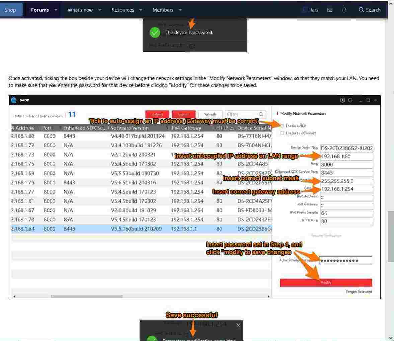The height and width of the screenshot is (341, 394).
Task: Go to the Shop tab
Action: click(10, 10)
